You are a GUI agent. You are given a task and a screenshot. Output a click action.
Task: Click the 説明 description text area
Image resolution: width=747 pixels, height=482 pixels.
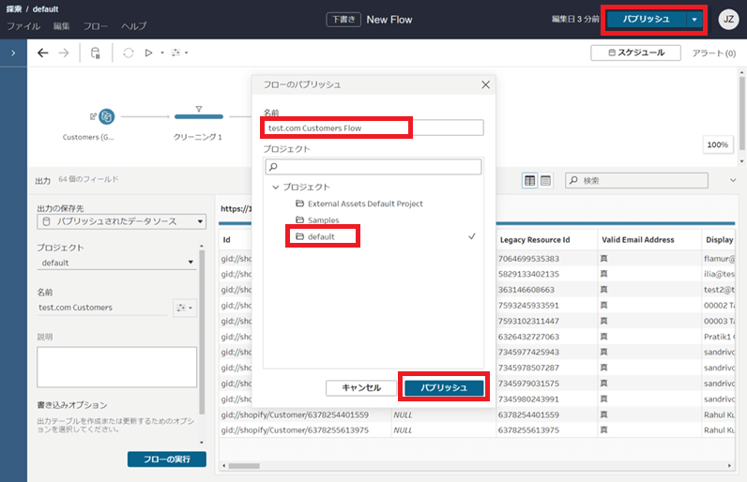pyautogui.click(x=116, y=367)
